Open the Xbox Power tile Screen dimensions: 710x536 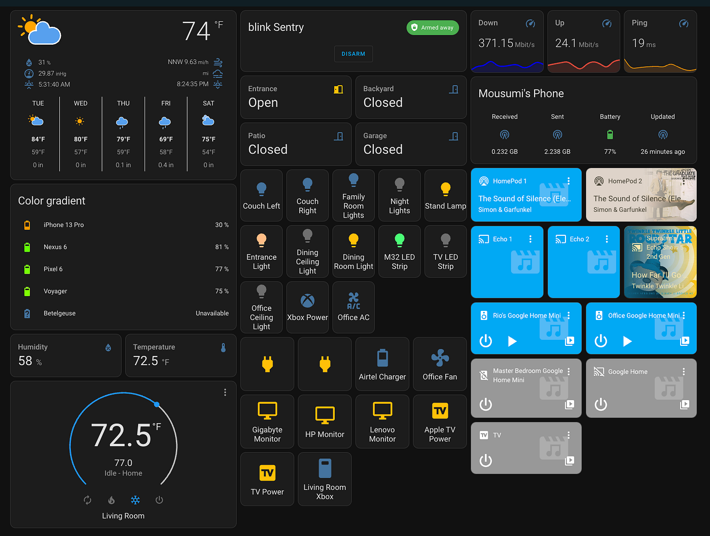coord(307,307)
